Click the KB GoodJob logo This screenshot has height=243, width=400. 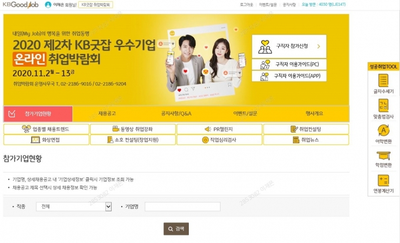click(21, 5)
